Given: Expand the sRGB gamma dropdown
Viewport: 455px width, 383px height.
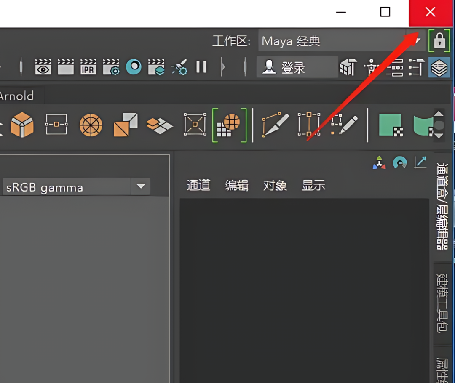Looking at the screenshot, I should [141, 186].
